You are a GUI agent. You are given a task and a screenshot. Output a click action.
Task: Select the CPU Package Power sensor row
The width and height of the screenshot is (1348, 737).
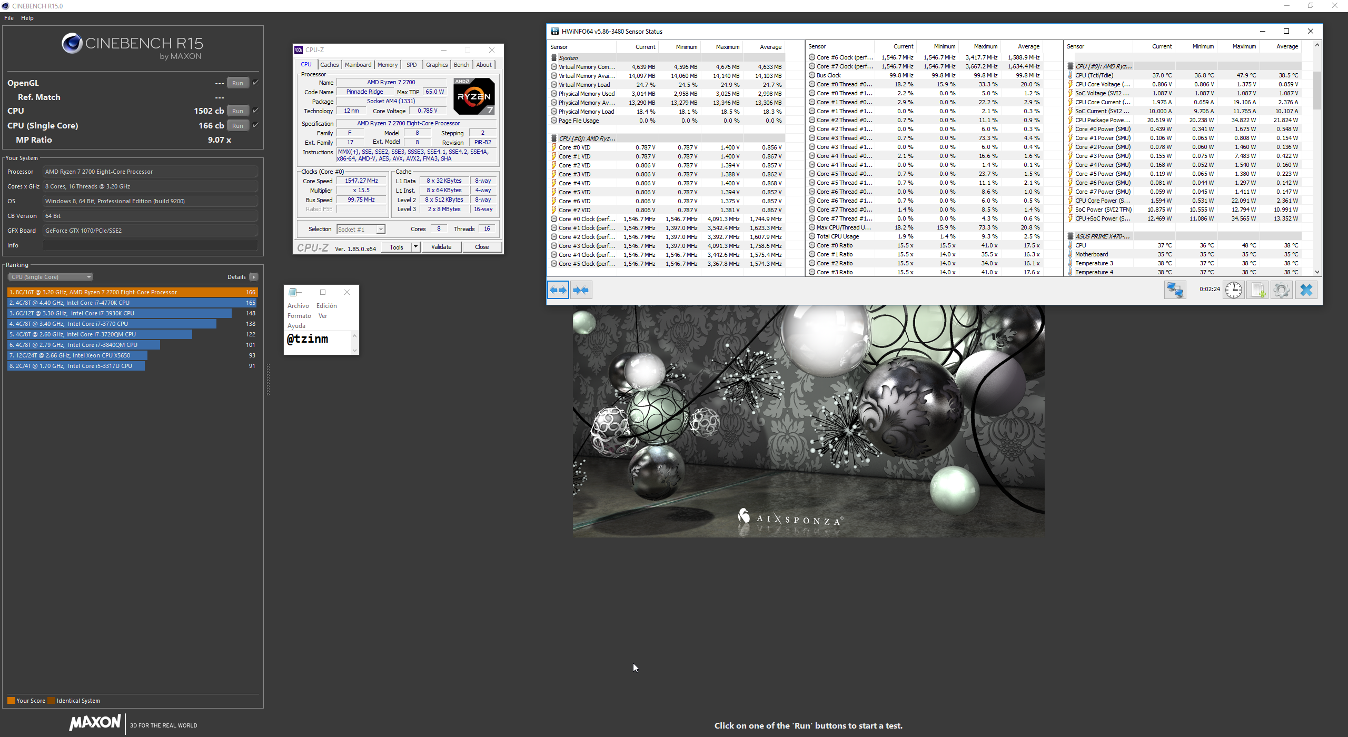click(1184, 120)
